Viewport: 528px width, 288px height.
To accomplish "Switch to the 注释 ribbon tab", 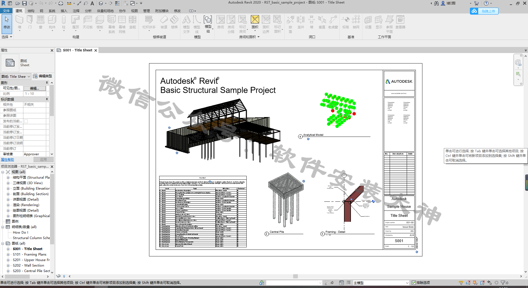I will [76, 11].
